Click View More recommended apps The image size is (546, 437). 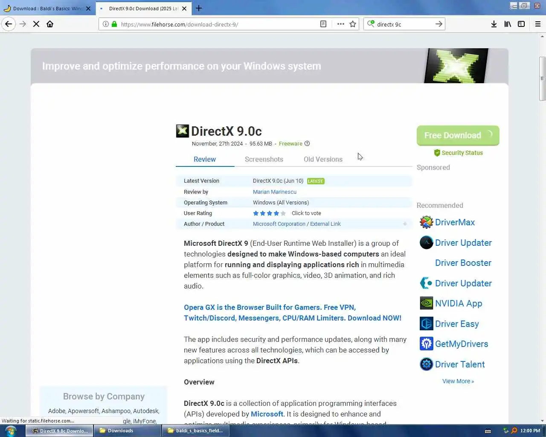(458, 381)
